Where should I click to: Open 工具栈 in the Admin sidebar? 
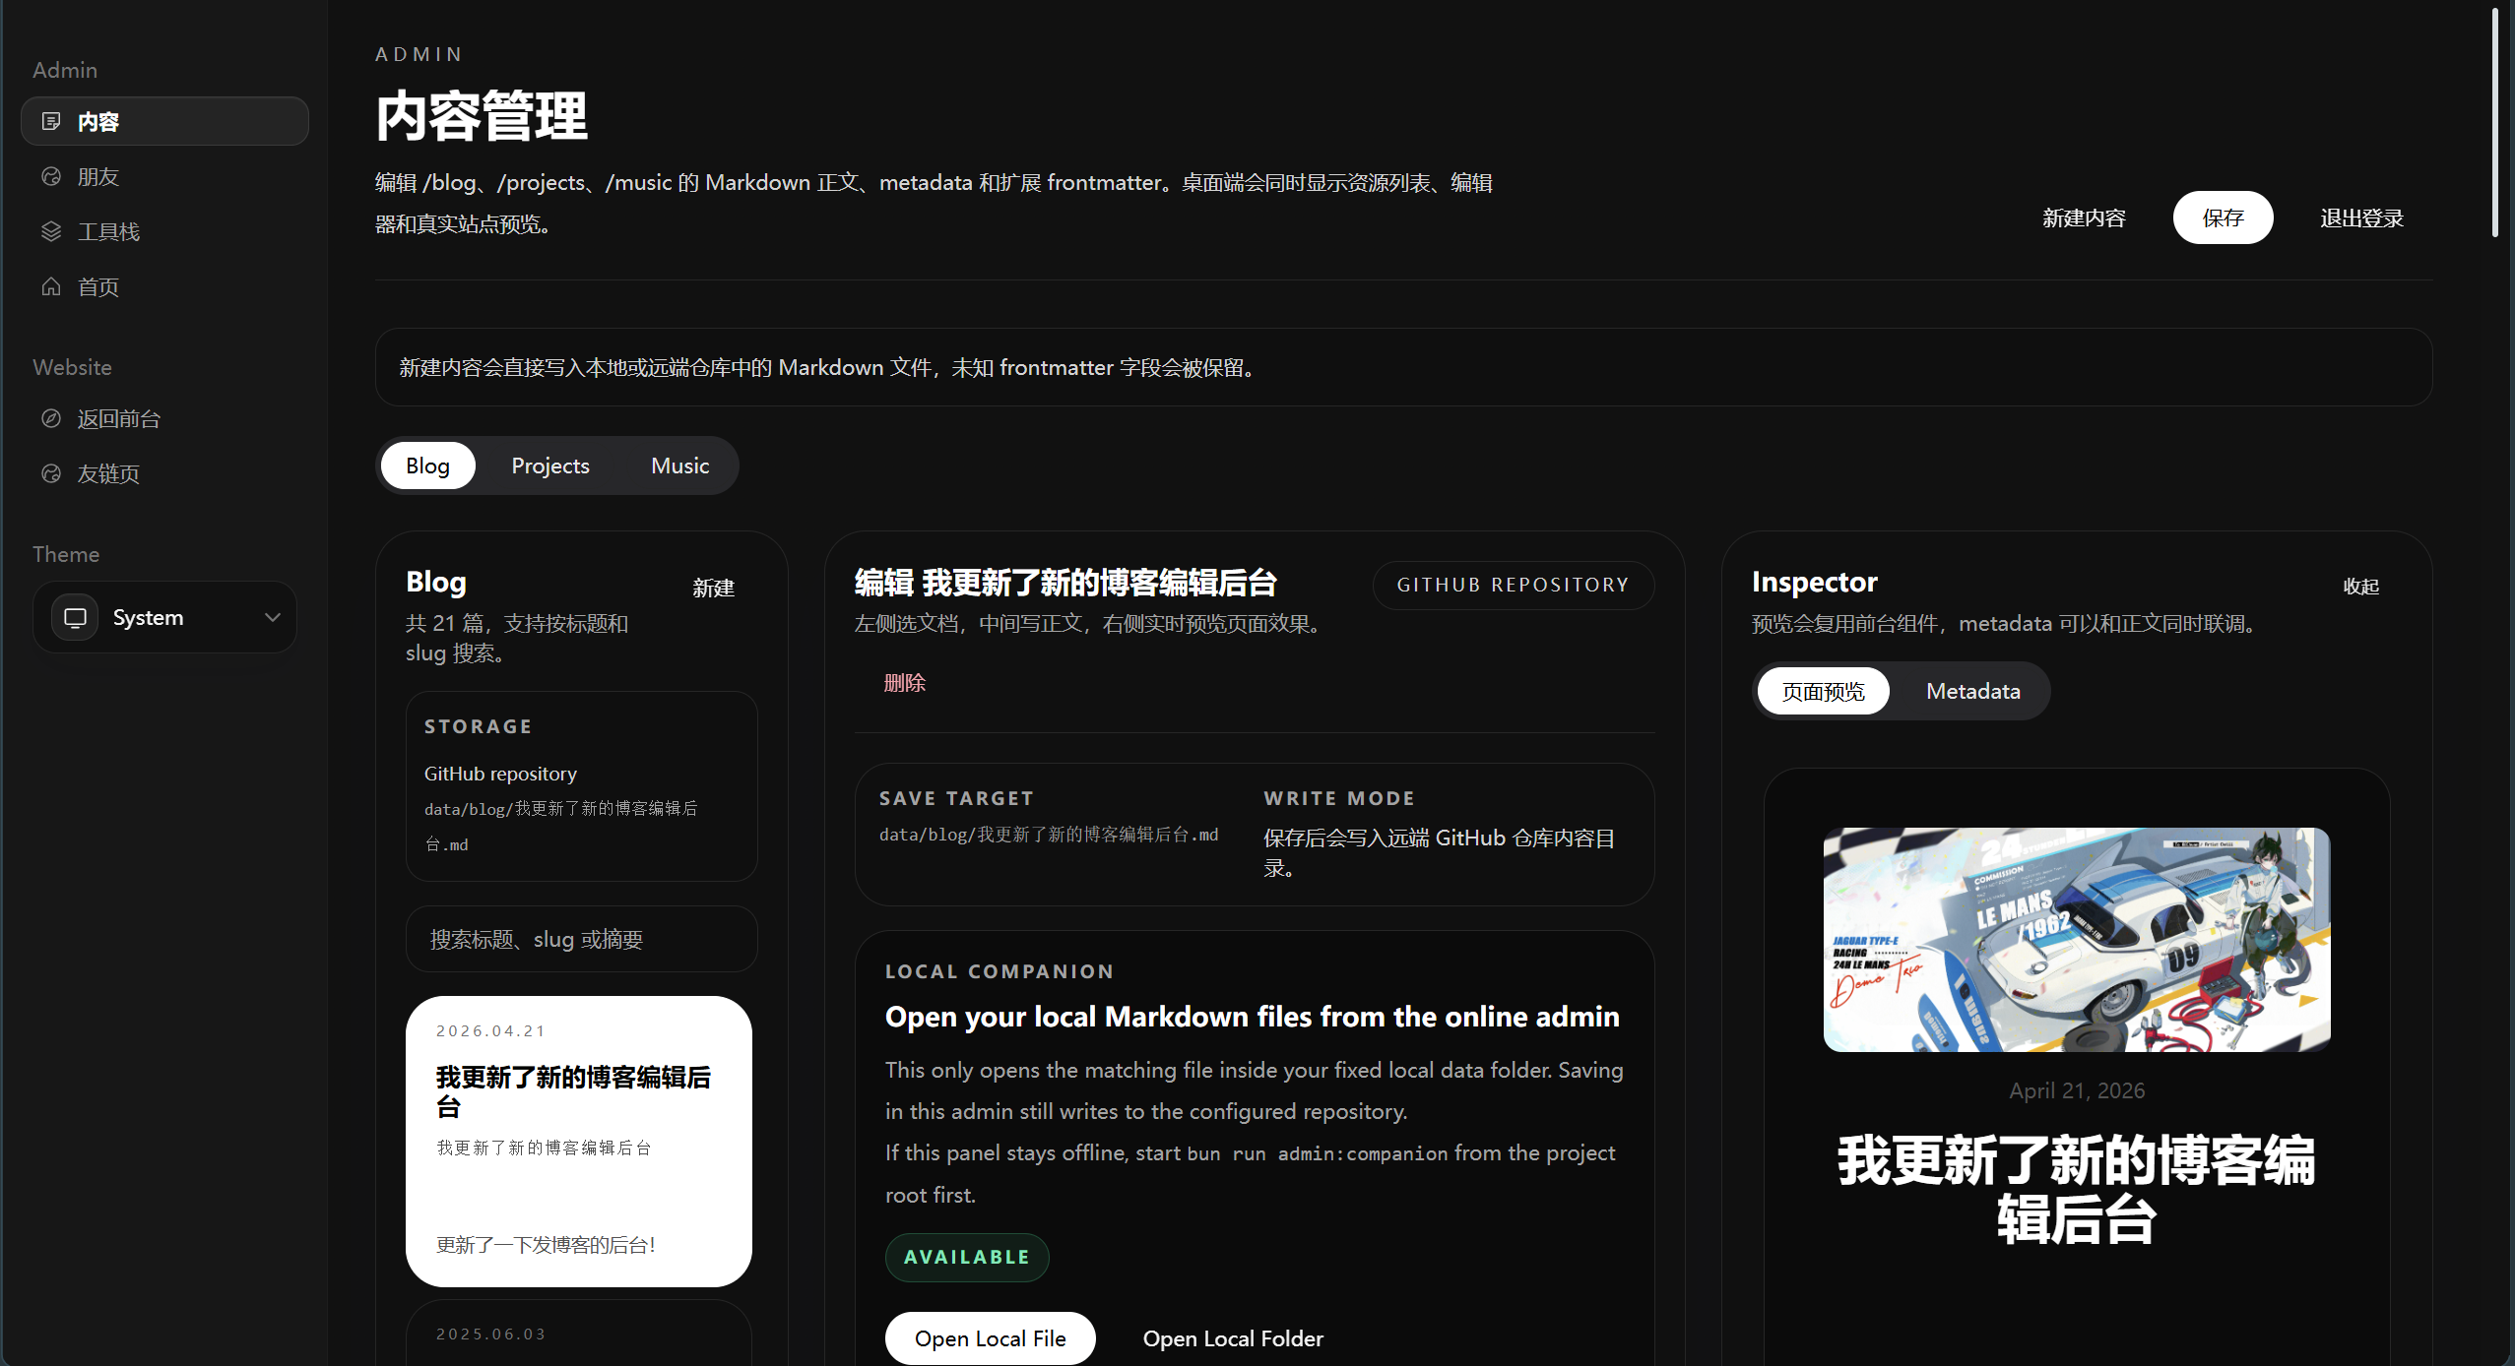pyautogui.click(x=164, y=231)
